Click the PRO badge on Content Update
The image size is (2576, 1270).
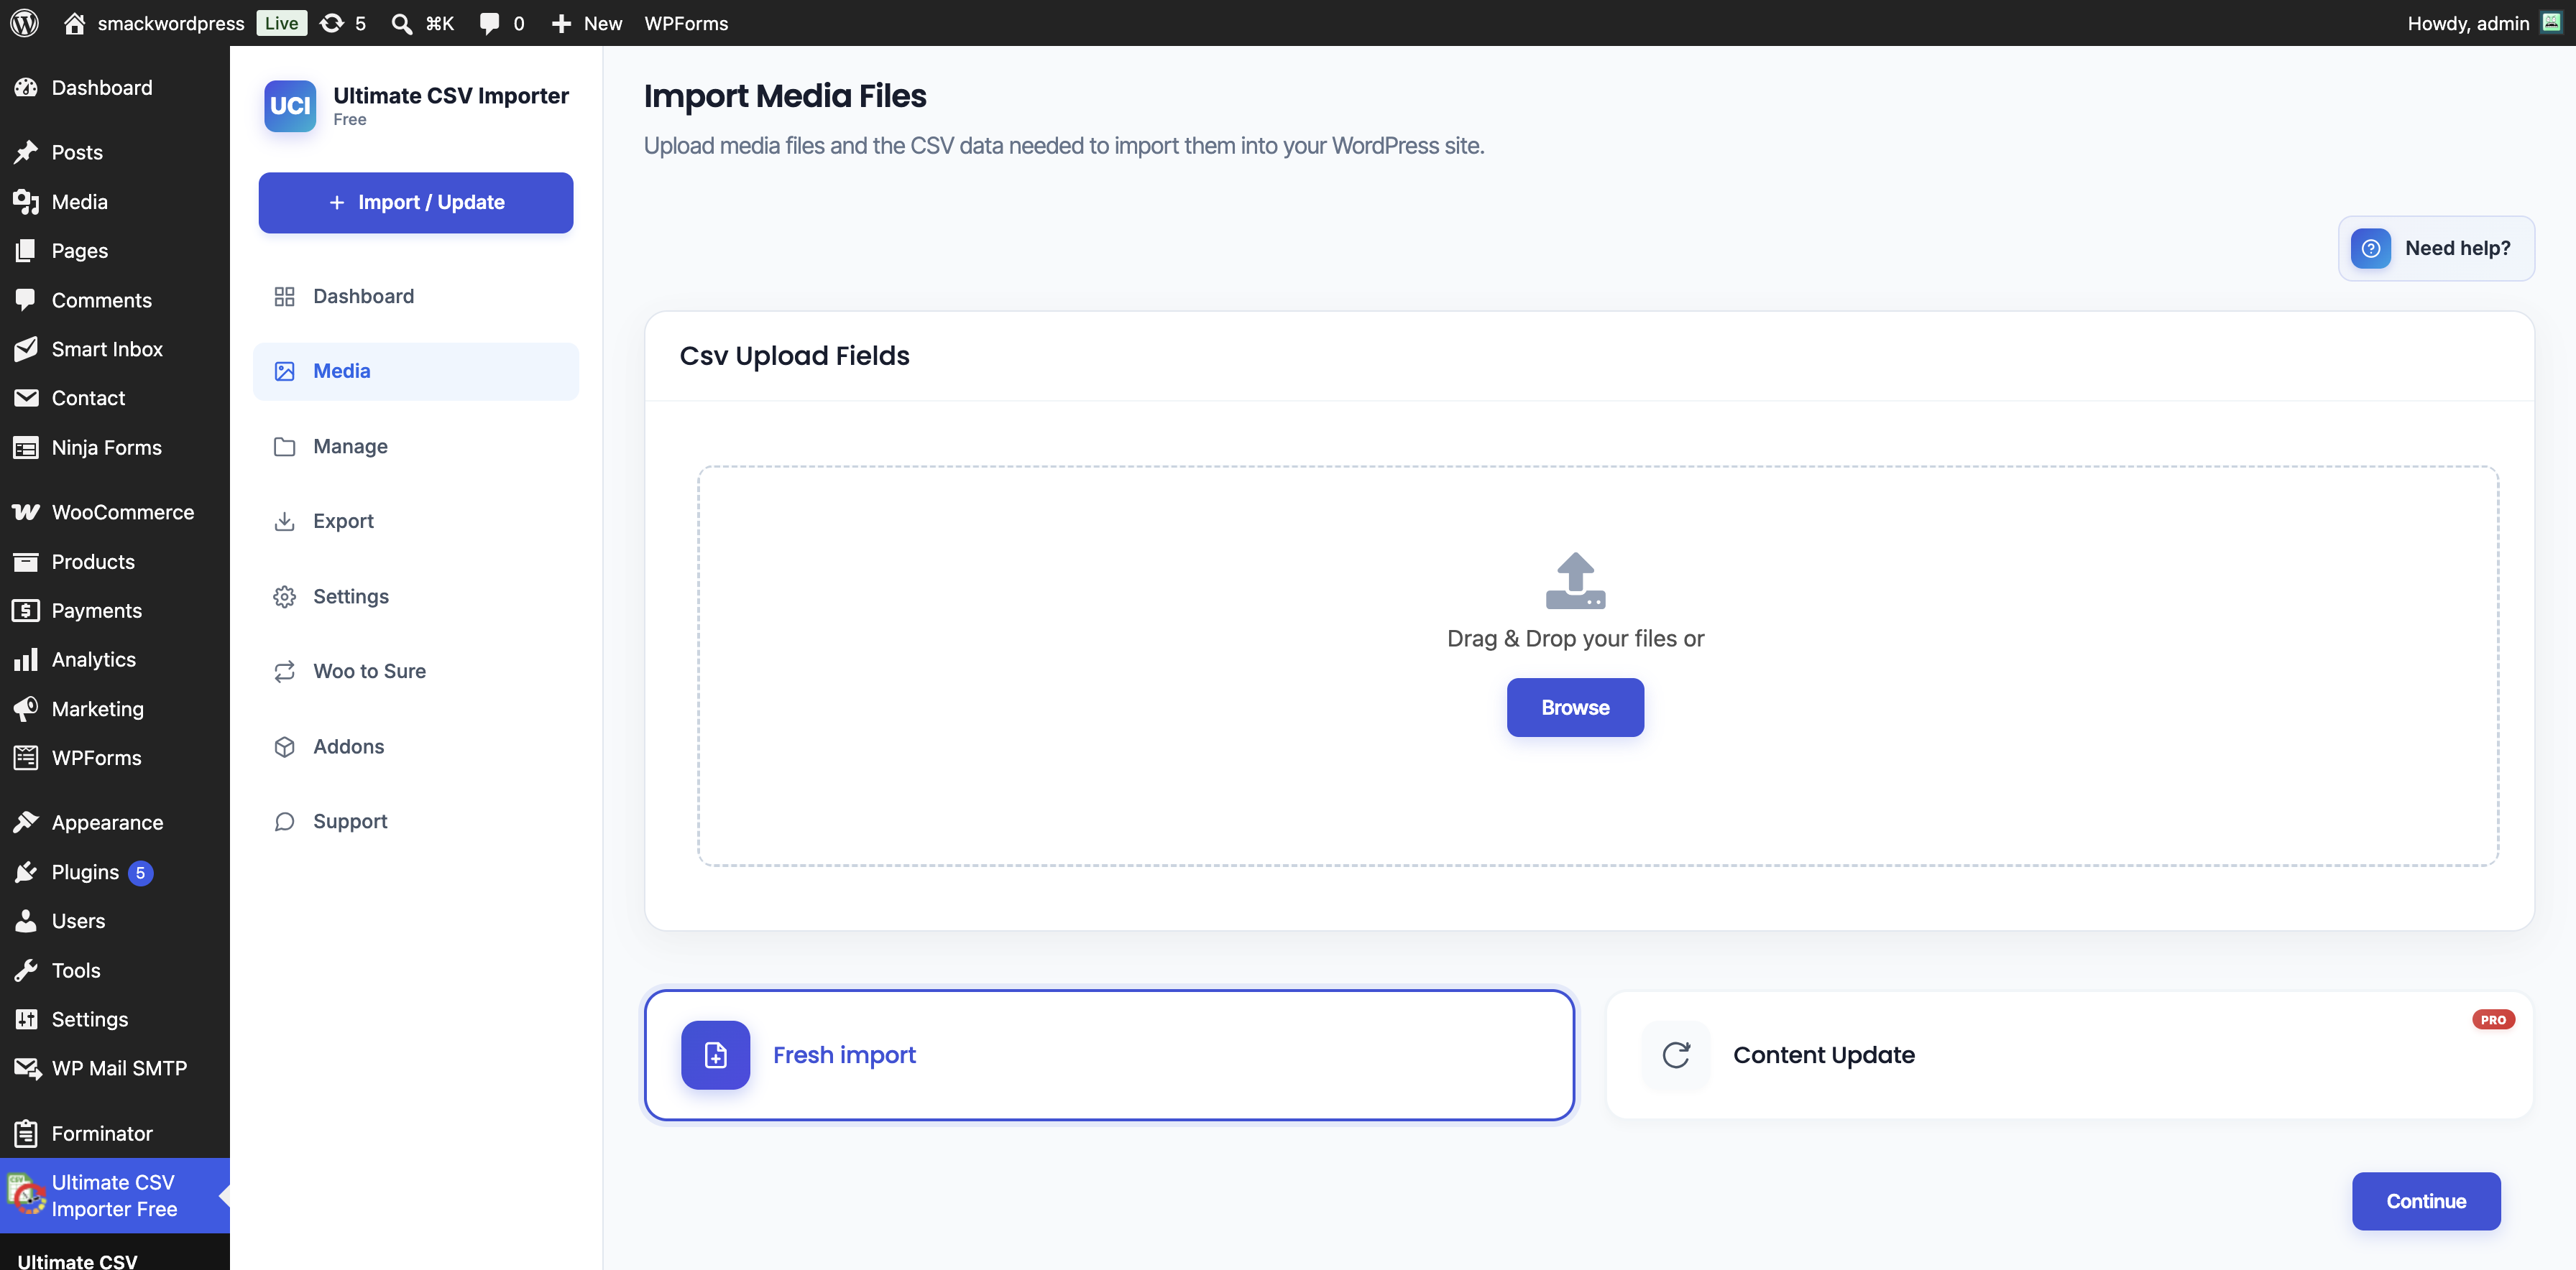[2493, 1019]
